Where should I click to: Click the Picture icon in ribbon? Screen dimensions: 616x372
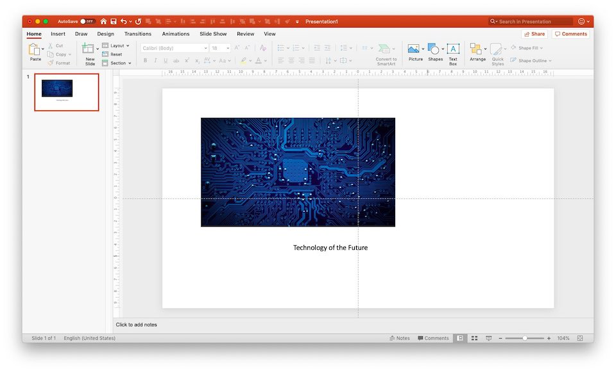(x=414, y=49)
